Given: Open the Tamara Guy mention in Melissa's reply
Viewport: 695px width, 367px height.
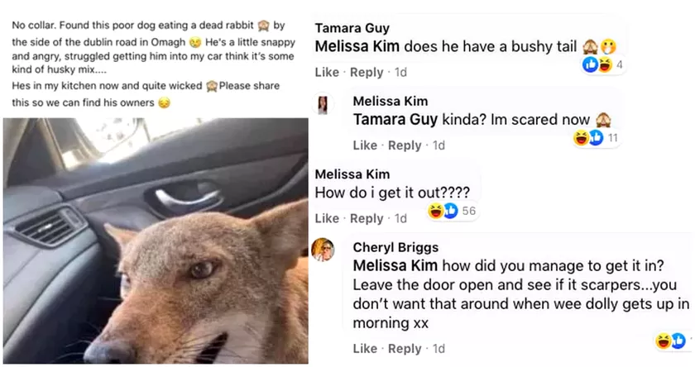Looking at the screenshot, I should 395,119.
